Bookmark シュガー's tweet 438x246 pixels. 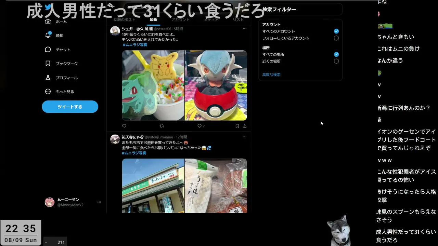tap(237, 126)
